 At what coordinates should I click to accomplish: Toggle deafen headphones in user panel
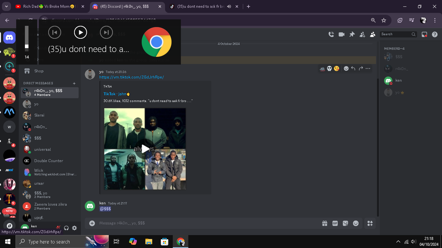(66, 228)
